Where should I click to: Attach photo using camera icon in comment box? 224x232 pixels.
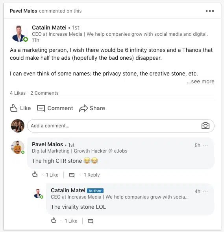coord(205,126)
